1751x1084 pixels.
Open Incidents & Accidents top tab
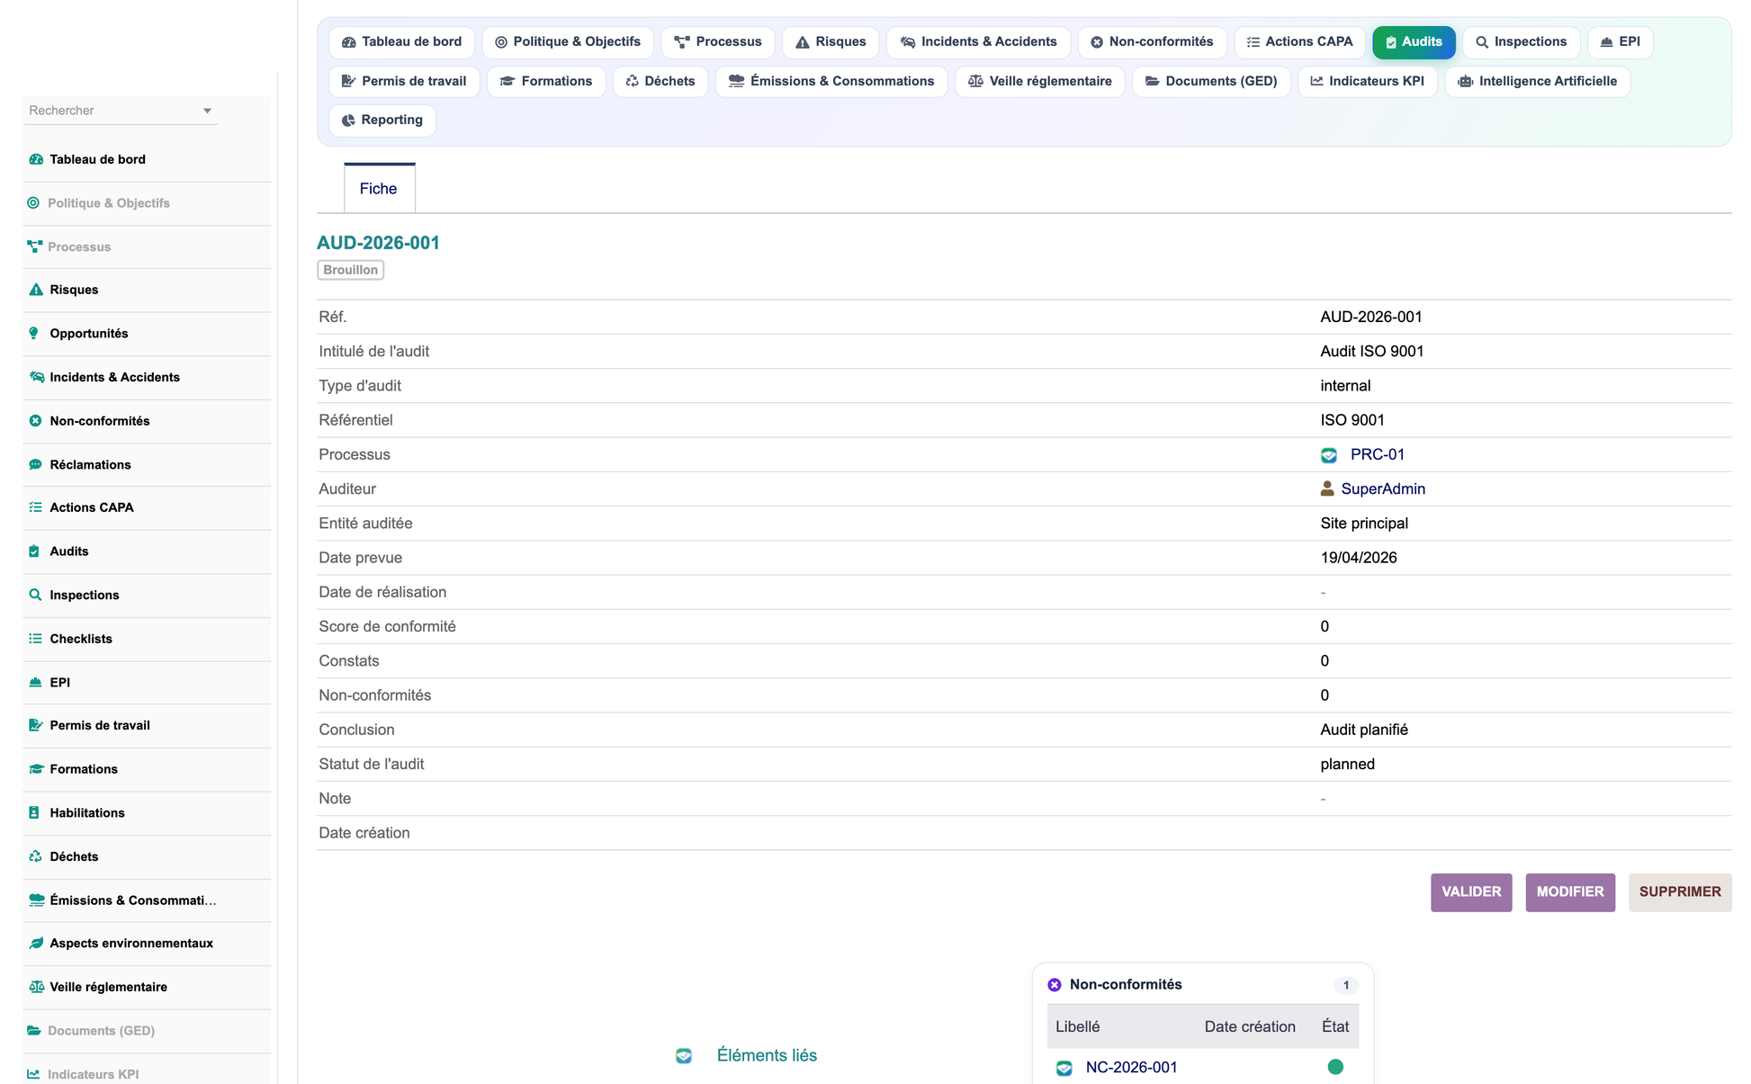click(x=978, y=41)
